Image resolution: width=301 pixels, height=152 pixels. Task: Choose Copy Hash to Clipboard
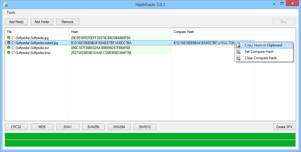tap(264, 46)
